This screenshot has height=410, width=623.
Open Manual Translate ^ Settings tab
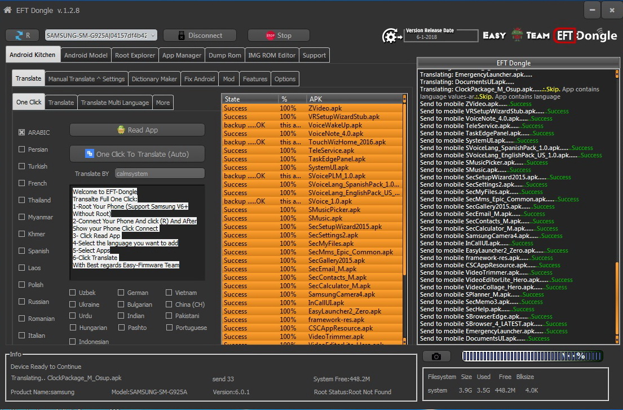[86, 78]
